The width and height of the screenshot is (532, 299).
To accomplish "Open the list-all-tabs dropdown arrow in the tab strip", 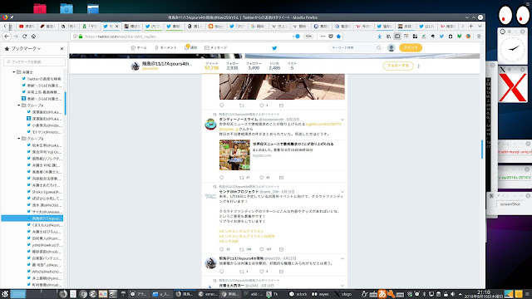I will pos(480,26).
